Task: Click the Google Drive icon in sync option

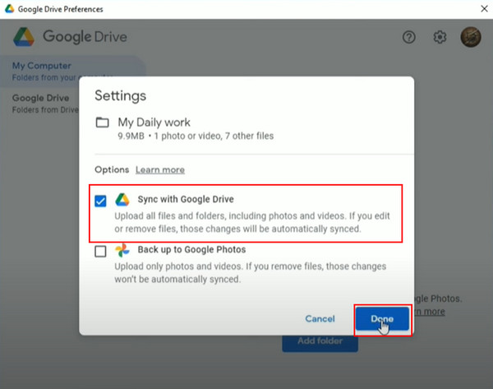Action: pos(122,200)
